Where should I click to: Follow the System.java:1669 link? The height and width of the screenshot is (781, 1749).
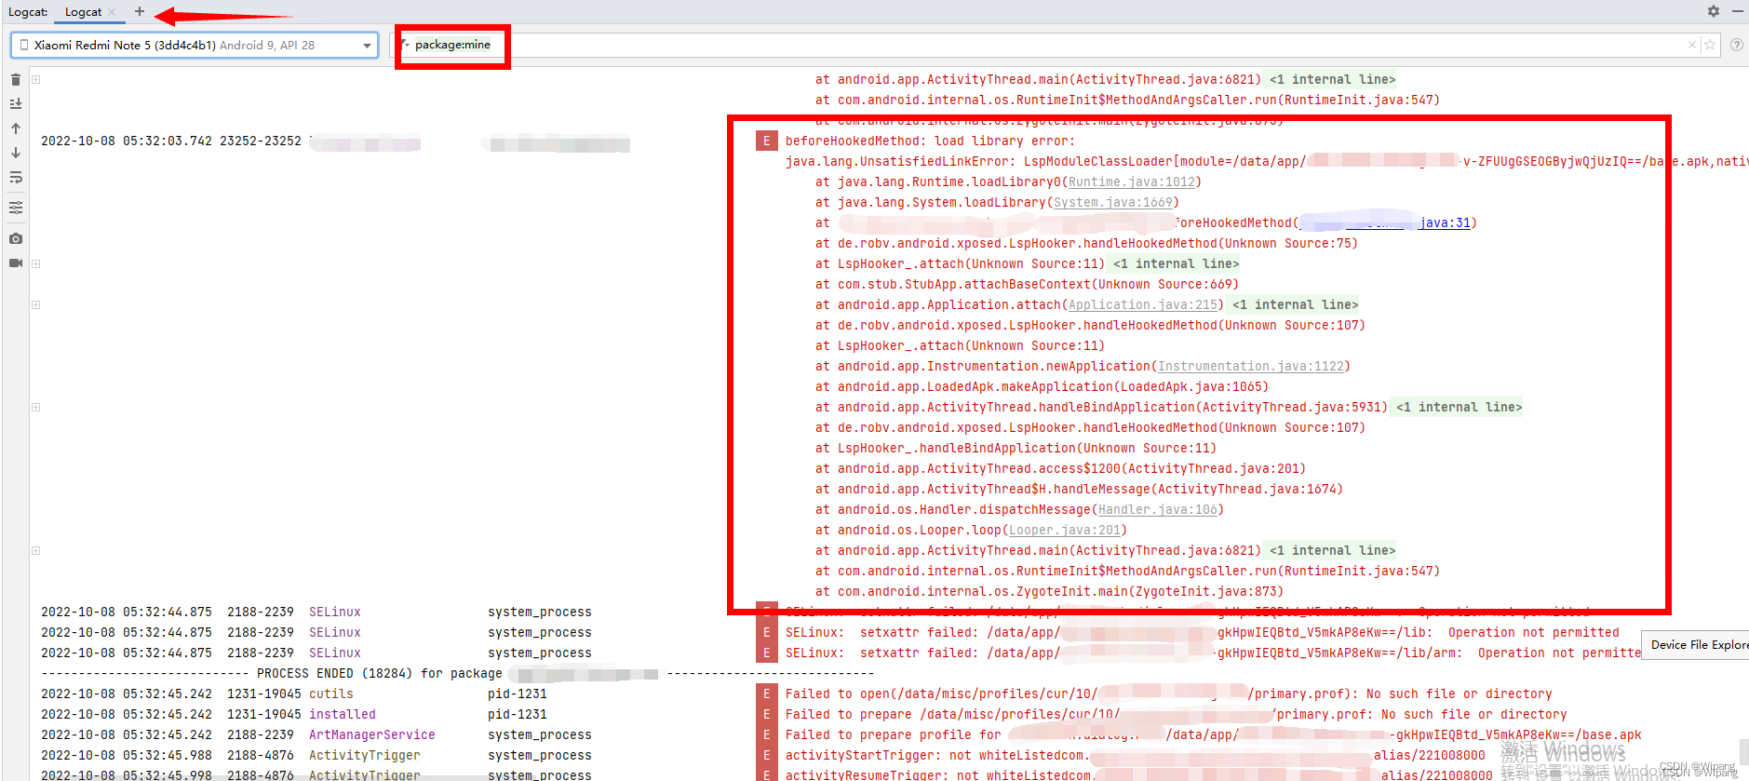1112,202
